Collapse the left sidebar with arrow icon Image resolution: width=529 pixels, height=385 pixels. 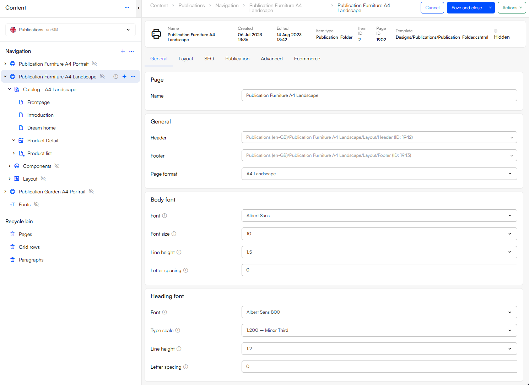(x=139, y=8)
